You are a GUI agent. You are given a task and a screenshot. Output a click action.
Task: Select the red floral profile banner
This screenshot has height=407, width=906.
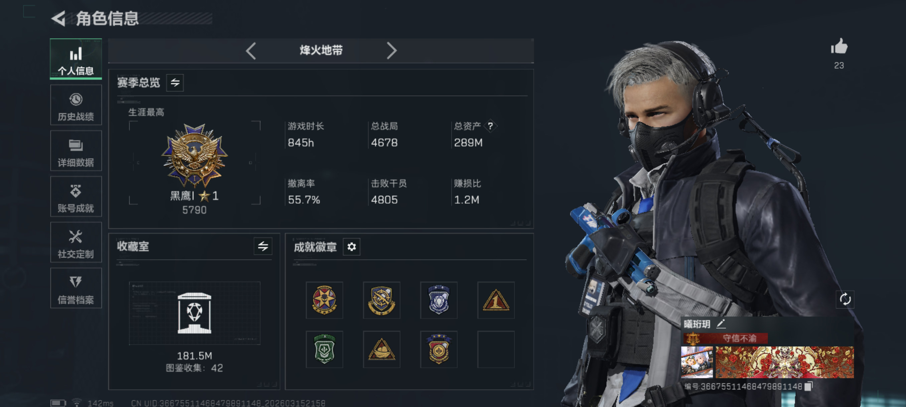point(785,362)
